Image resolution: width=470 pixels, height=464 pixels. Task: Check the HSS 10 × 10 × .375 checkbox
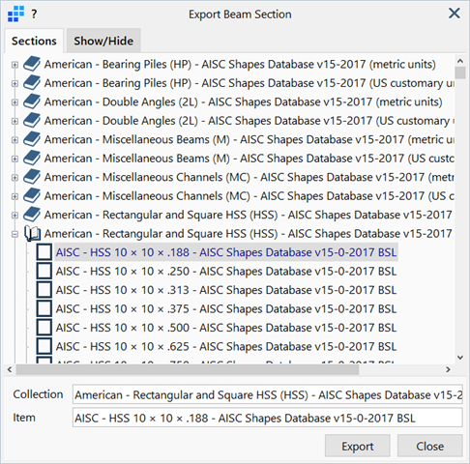click(x=44, y=308)
